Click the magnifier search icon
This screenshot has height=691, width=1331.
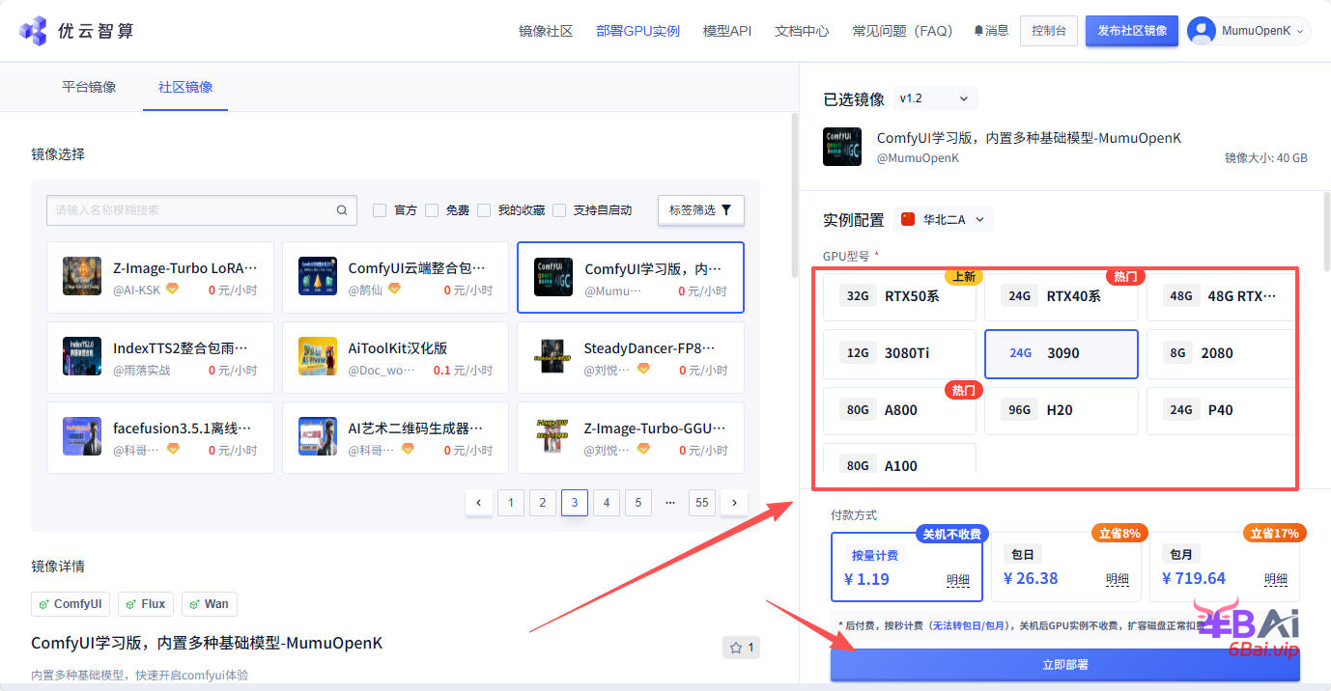343,209
